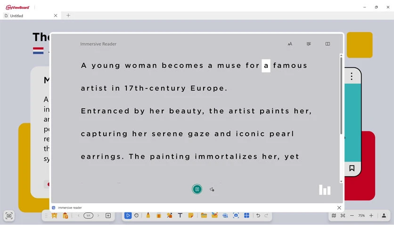The width and height of the screenshot is (394, 228).
Task: Open the clipboard paste icon
Action: pyautogui.click(x=66, y=215)
